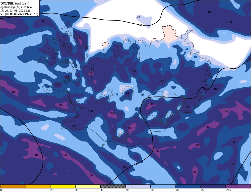Click the legend tick label '70'

click(x=127, y=190)
